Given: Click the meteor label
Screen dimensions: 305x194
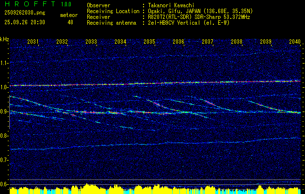Looking at the screenshot, I should [69, 15].
